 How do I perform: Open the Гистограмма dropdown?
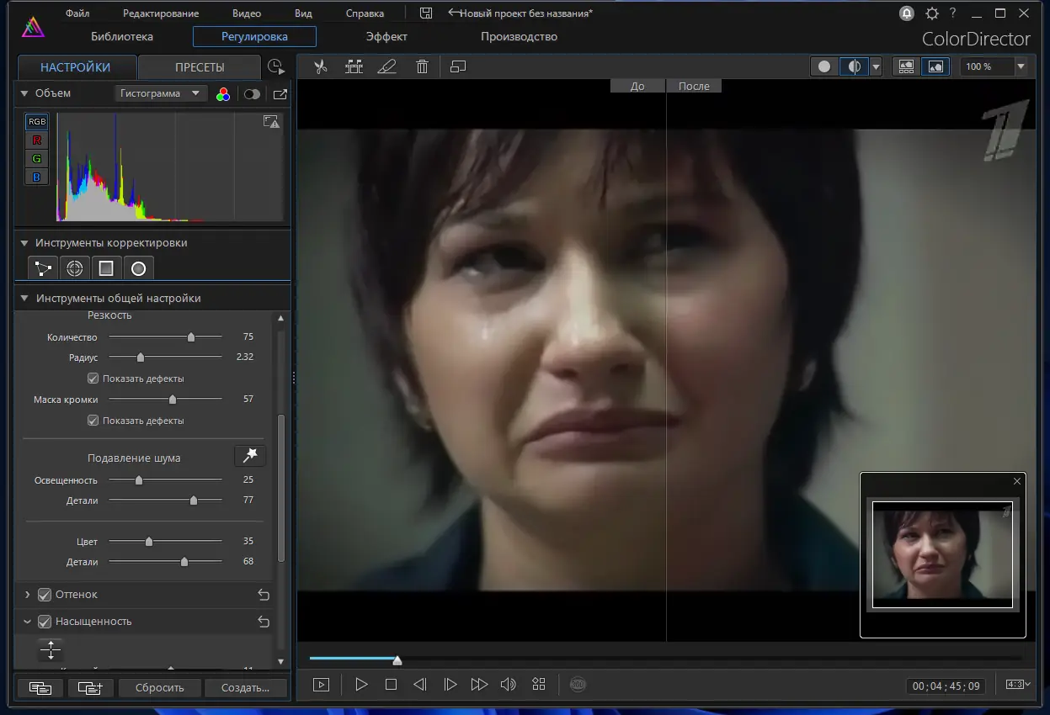(160, 93)
